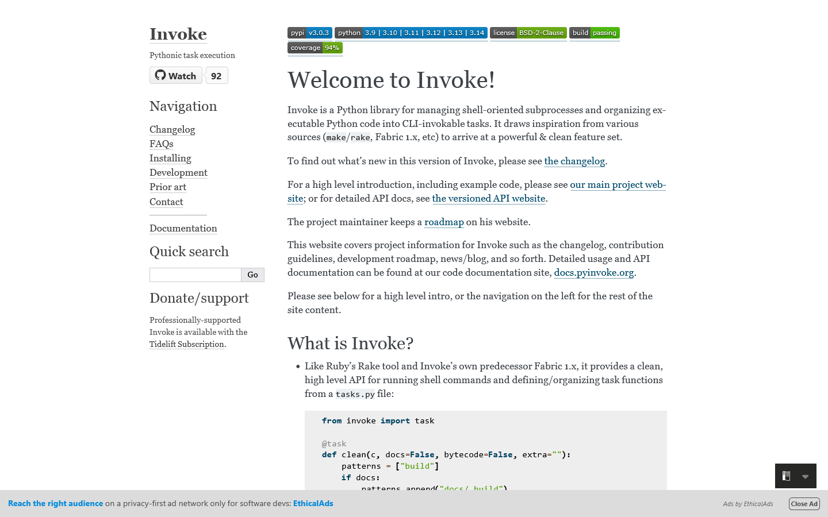Open the EthicalAds link in ad
Screen dimensions: 828x517
[313, 503]
